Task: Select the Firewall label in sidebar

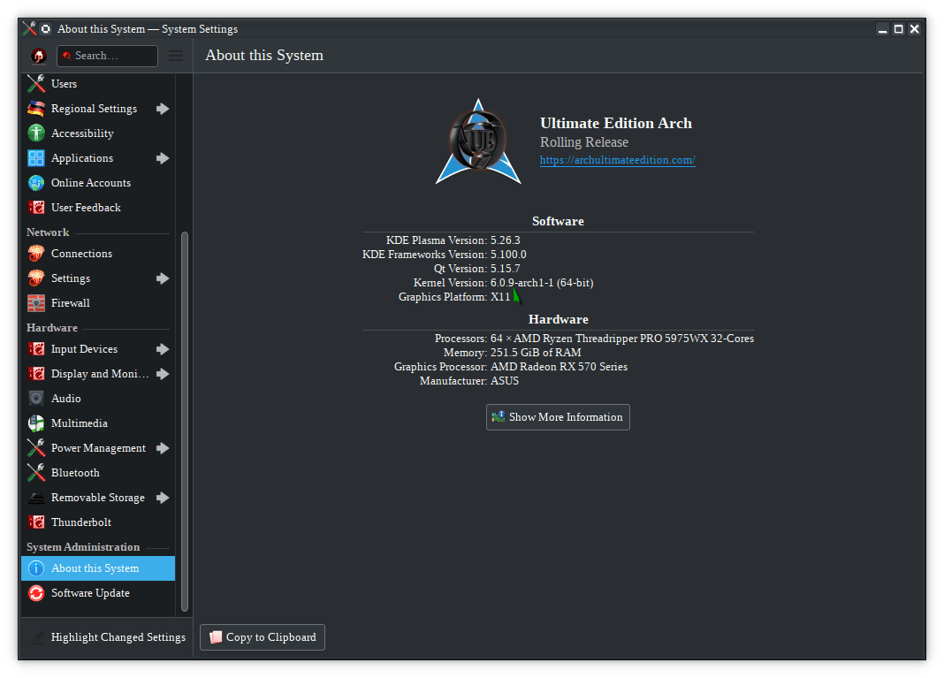Action: [x=71, y=303]
